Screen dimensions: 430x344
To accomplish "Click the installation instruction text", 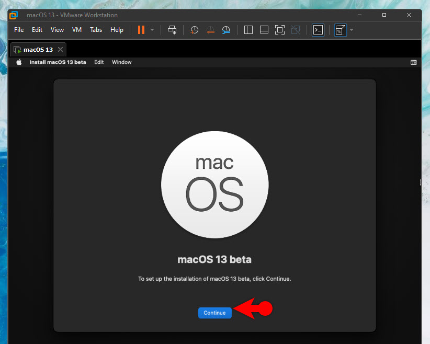I will coord(214,279).
